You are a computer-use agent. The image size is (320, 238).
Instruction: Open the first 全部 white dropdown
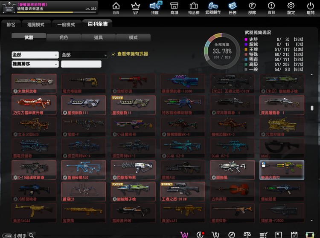pos(35,55)
